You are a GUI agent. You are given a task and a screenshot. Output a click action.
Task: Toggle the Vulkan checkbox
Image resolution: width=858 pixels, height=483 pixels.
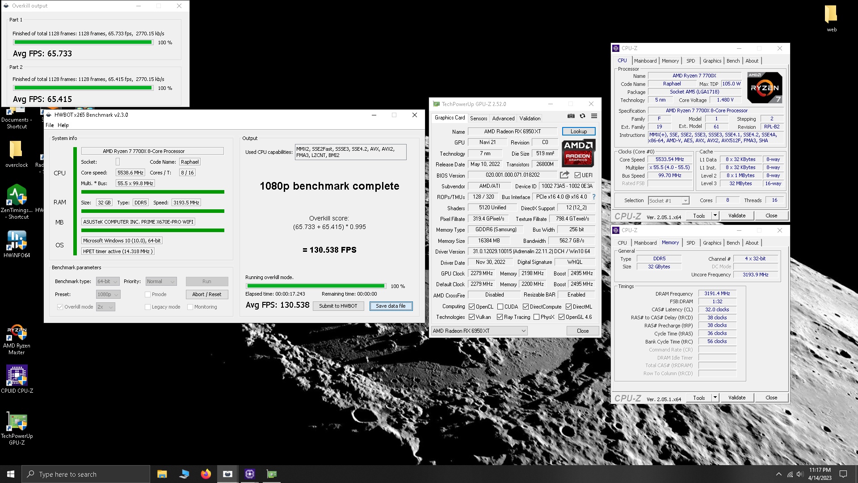(x=471, y=317)
